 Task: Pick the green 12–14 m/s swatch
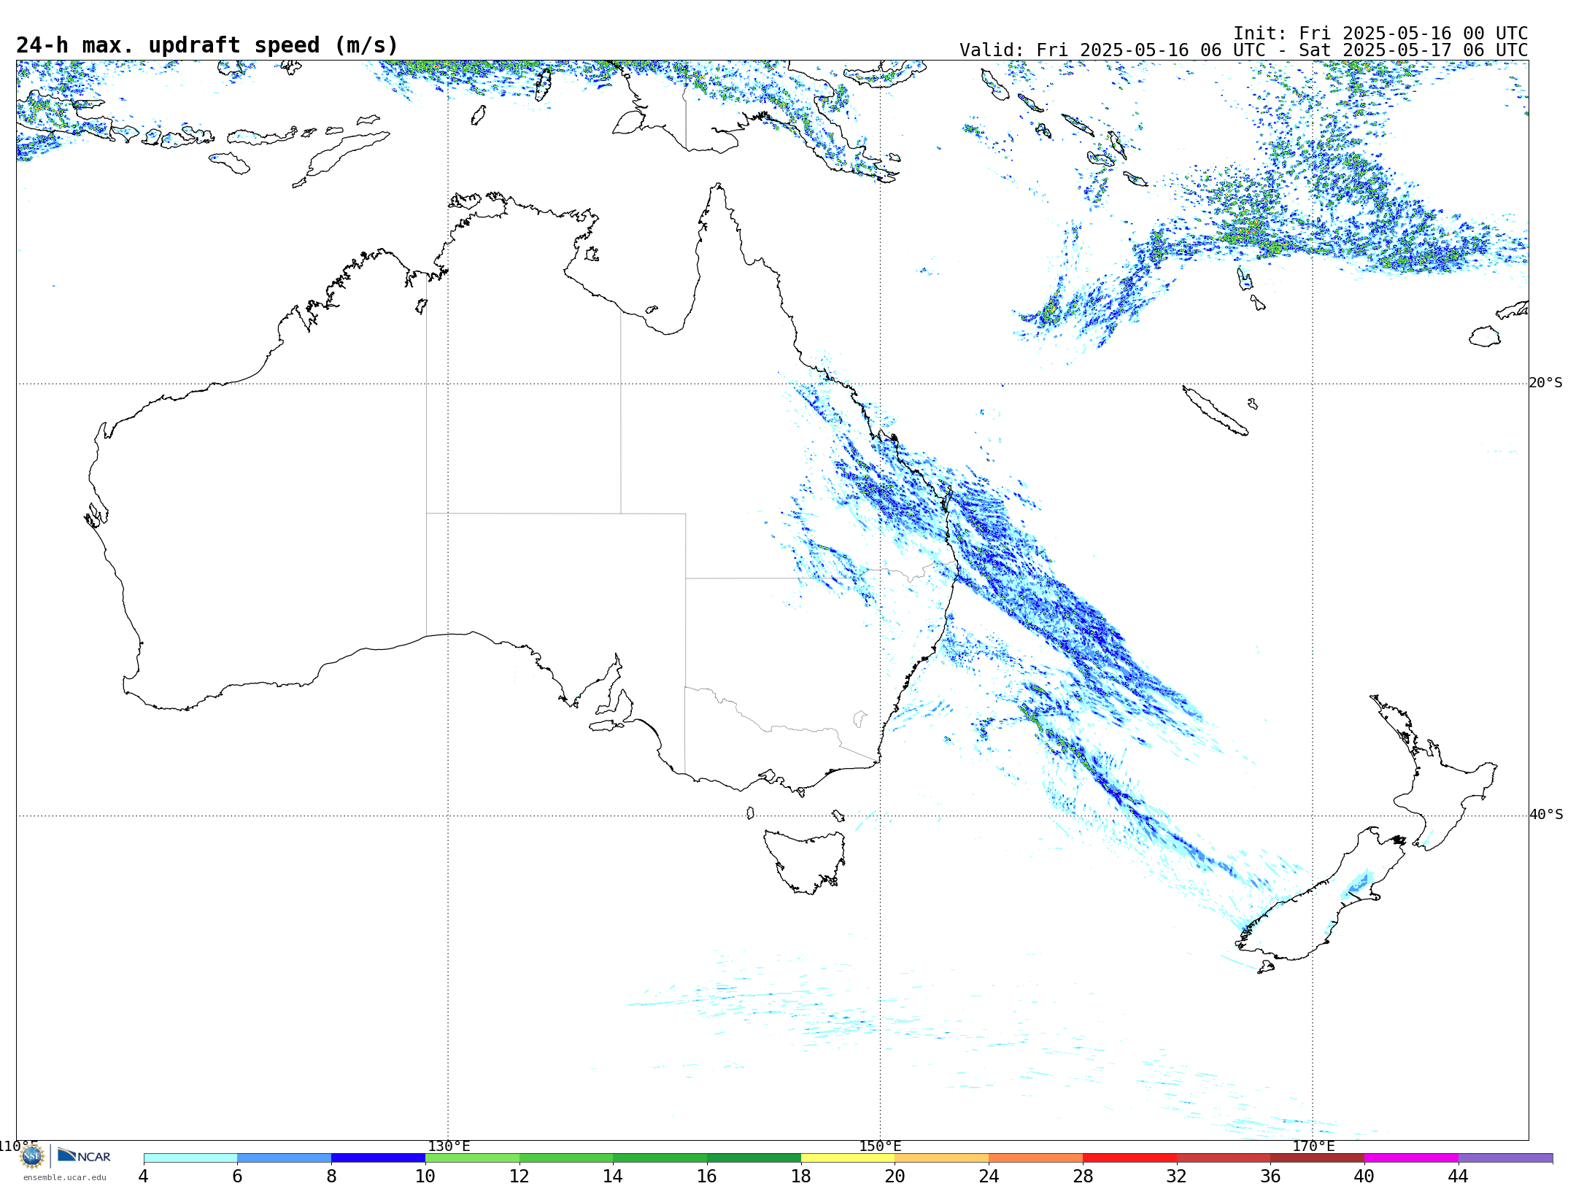coord(566,1158)
